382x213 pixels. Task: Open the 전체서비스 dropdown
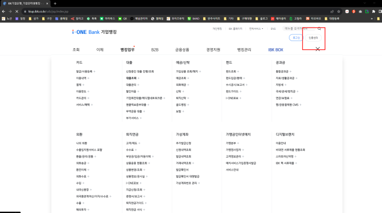click(x=256, y=29)
